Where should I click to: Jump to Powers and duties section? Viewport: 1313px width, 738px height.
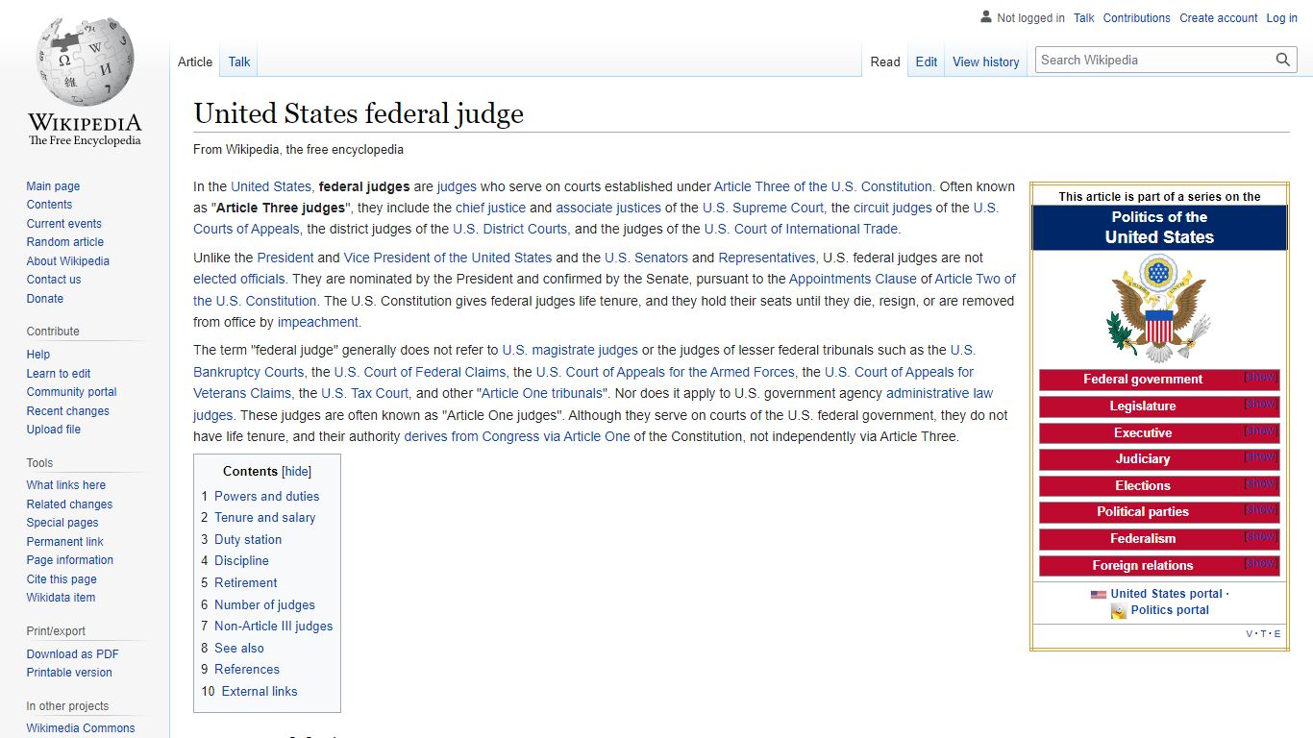coord(266,497)
